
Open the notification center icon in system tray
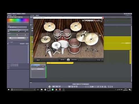tap(130, 90)
